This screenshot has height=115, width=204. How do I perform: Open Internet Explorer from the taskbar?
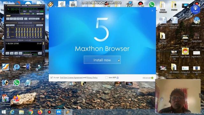[x=12, y=112]
